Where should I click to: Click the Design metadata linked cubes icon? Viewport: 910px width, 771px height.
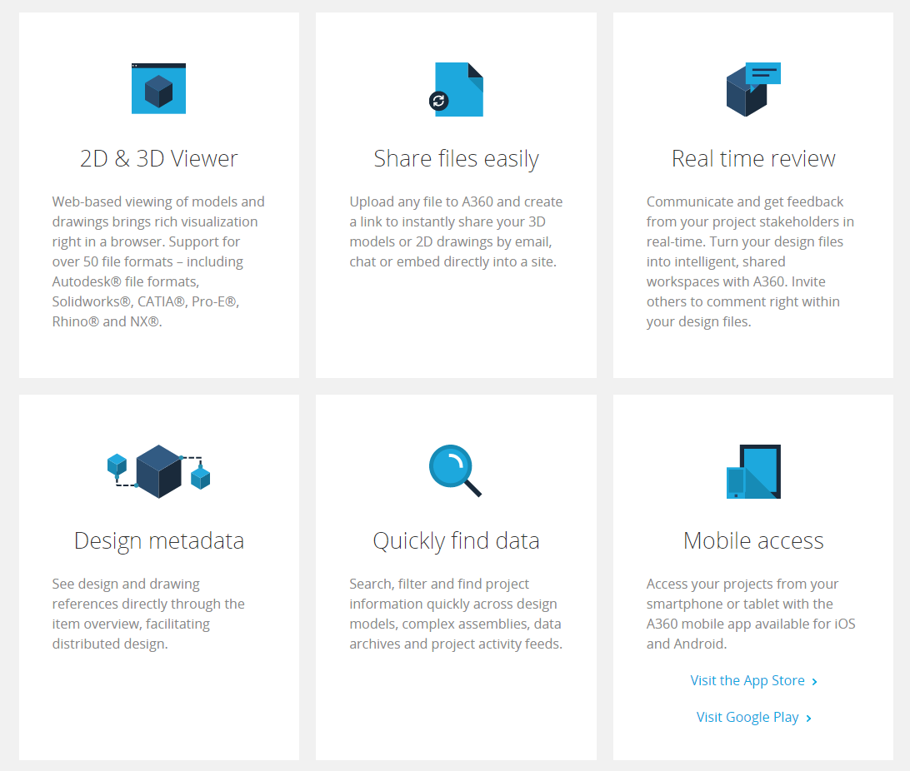pos(158,471)
